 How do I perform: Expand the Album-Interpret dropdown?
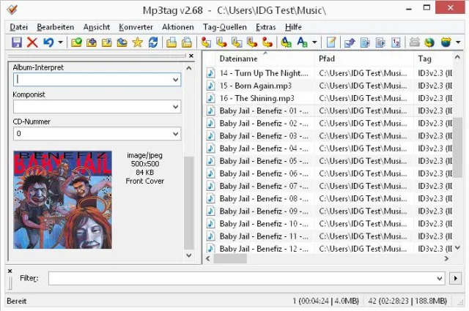175,79
